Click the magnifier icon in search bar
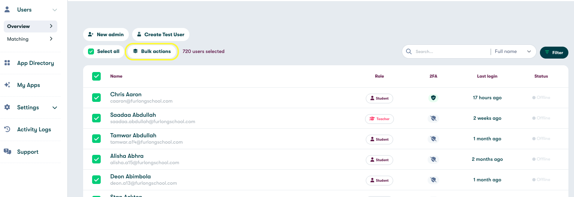The width and height of the screenshot is (574, 197). pos(409,51)
